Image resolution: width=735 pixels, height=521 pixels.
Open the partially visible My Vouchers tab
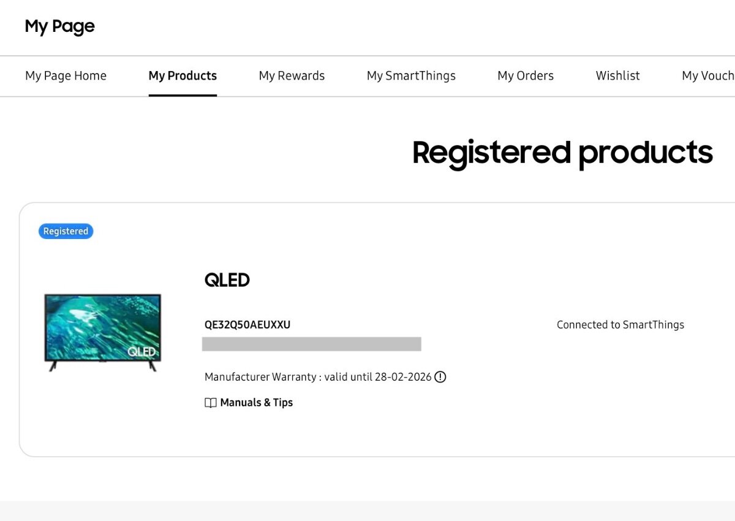coord(708,75)
